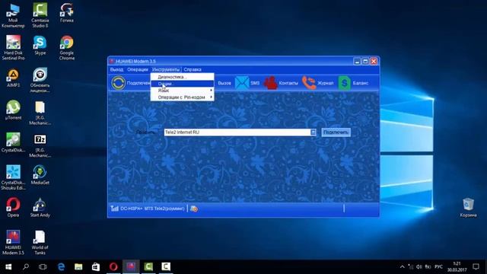Open Корзина recycle bin
Image resolution: width=487 pixels, height=274 pixels.
click(468, 208)
